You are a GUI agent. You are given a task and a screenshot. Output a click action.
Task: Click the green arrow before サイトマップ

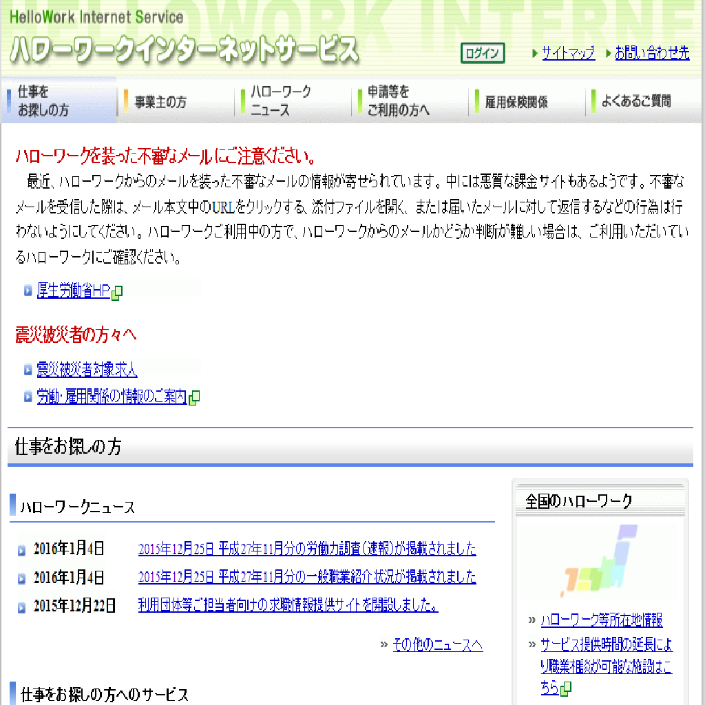(534, 54)
